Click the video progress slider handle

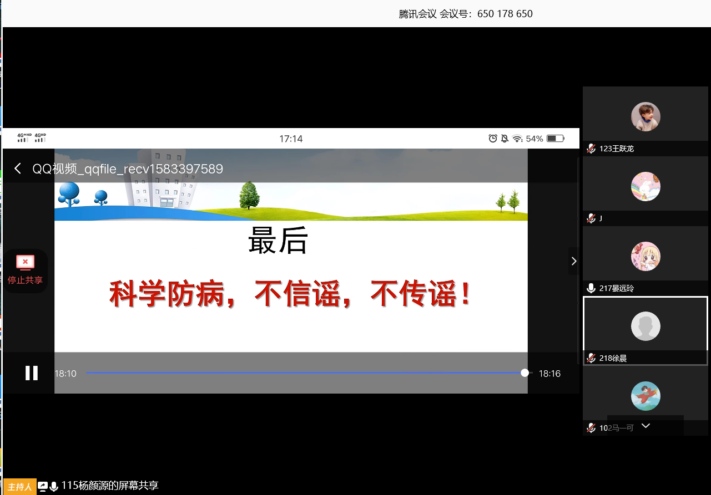pos(525,373)
